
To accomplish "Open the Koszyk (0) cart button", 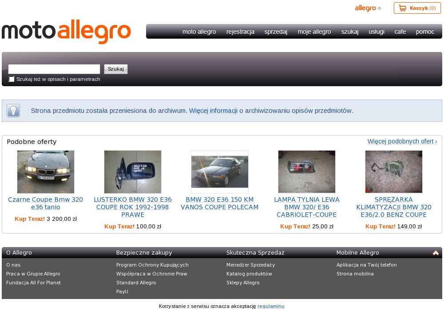I will click(417, 8).
